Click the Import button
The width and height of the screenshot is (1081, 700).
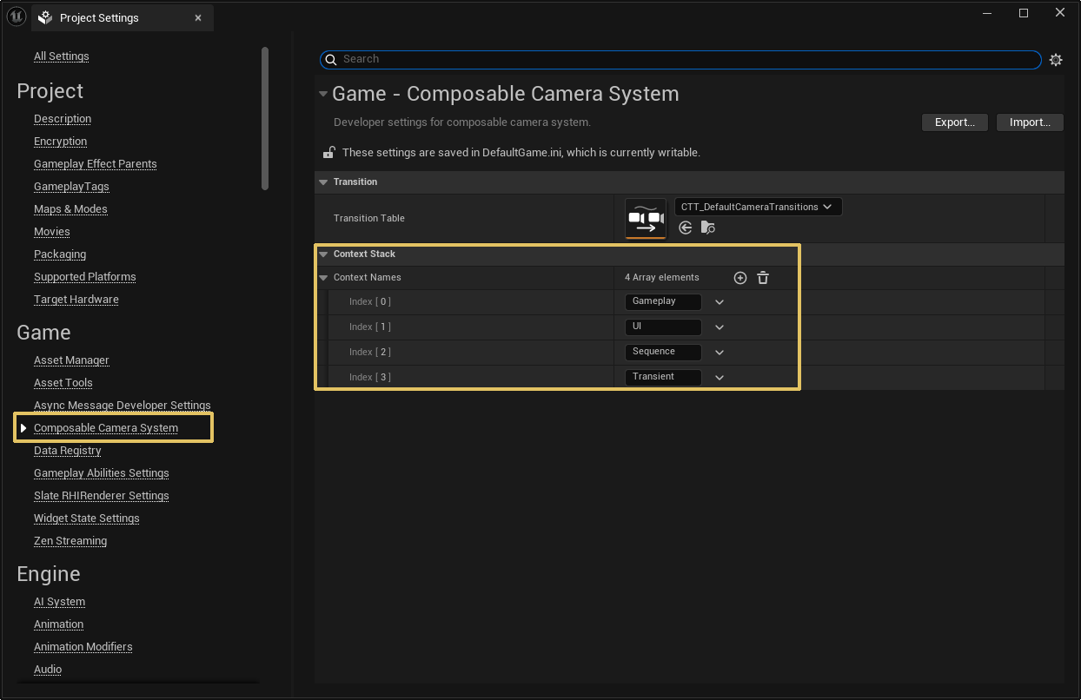pos(1030,122)
